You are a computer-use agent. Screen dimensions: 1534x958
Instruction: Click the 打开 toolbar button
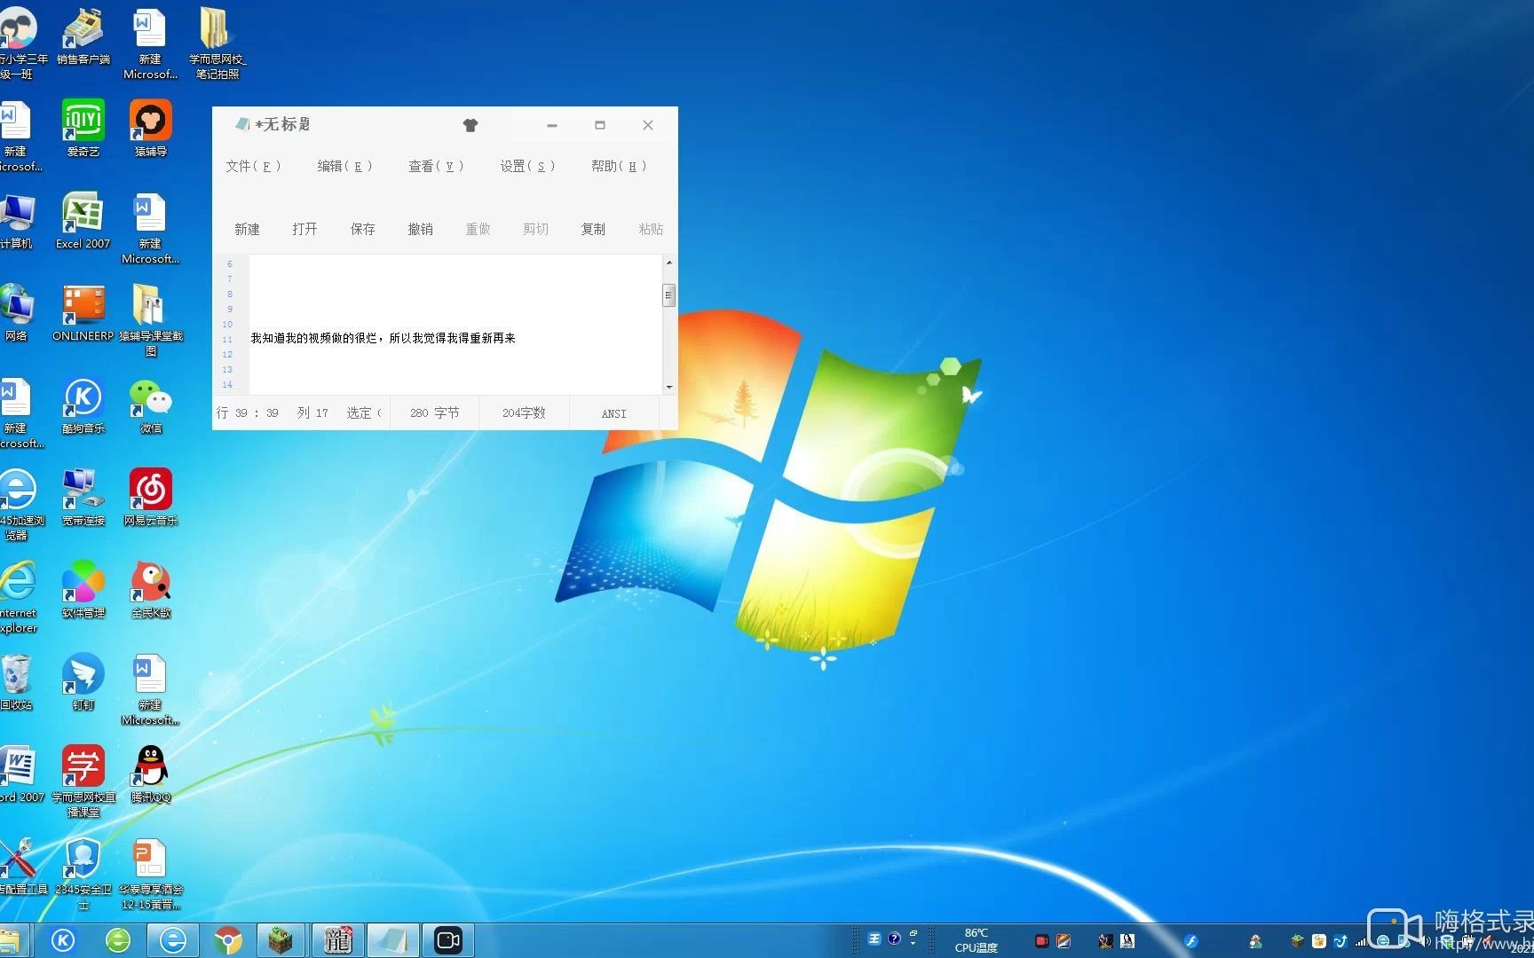click(304, 229)
